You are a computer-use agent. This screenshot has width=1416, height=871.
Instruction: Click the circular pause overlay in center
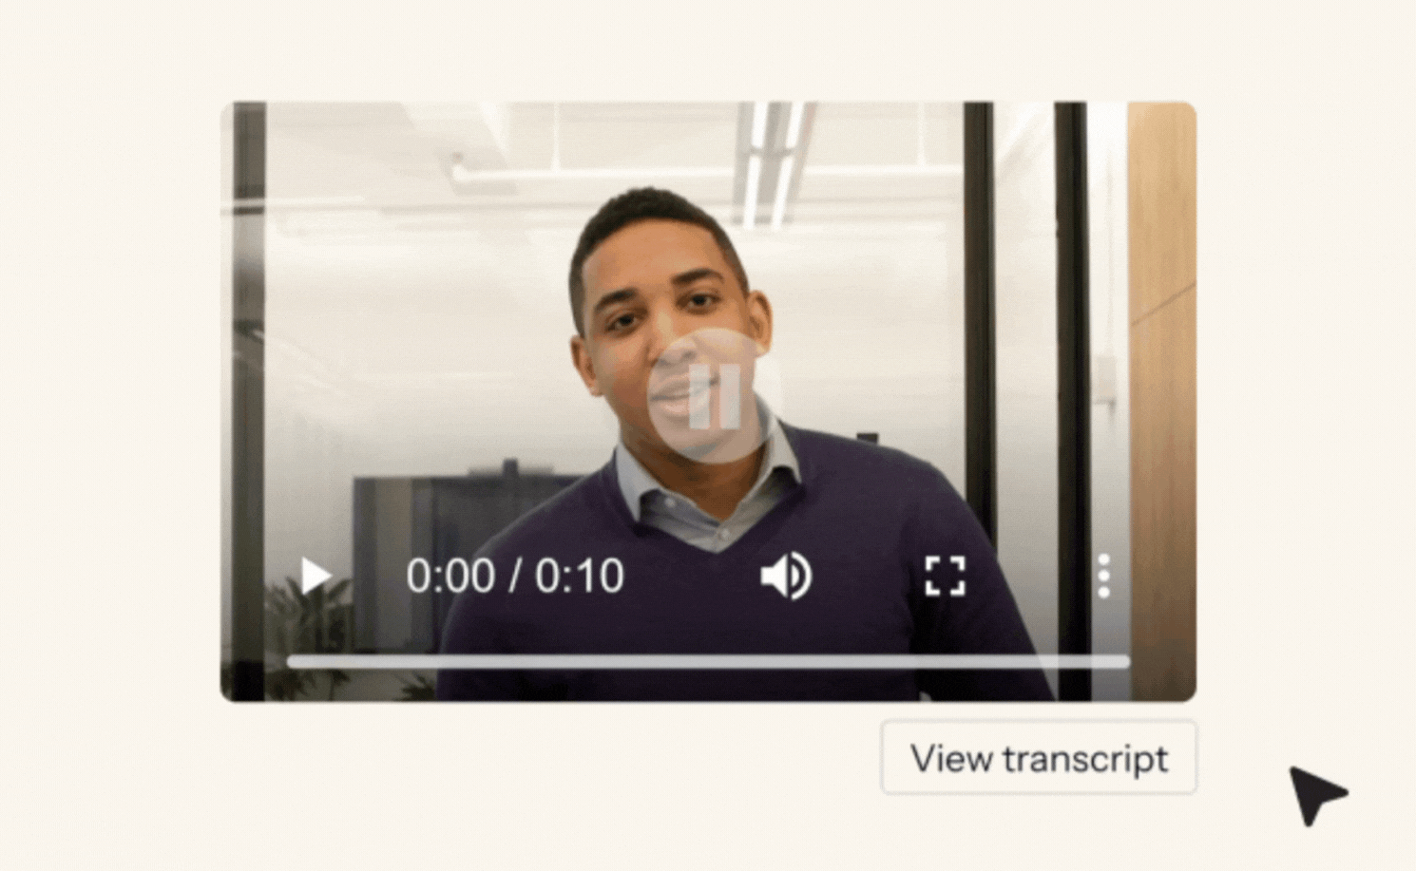[710, 396]
